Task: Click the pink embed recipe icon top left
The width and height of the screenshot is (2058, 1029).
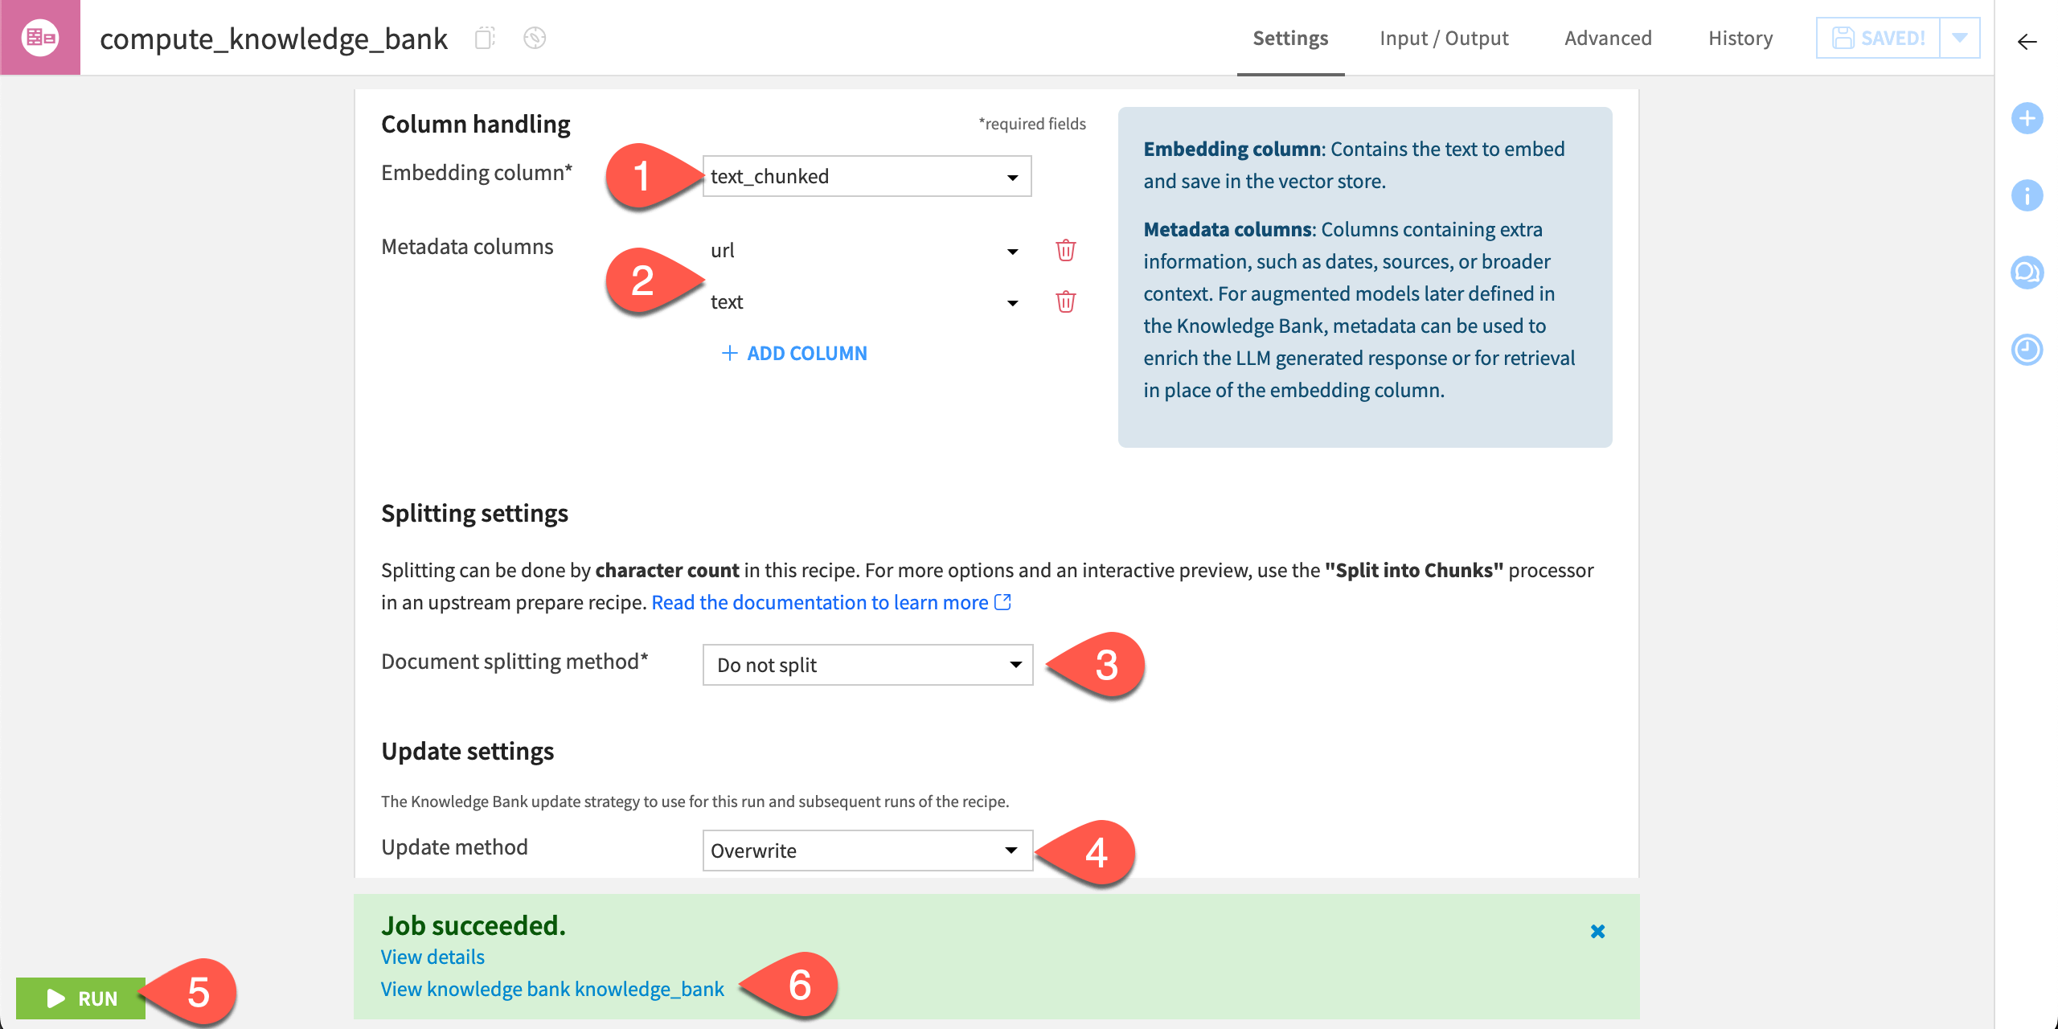Action: tap(40, 36)
